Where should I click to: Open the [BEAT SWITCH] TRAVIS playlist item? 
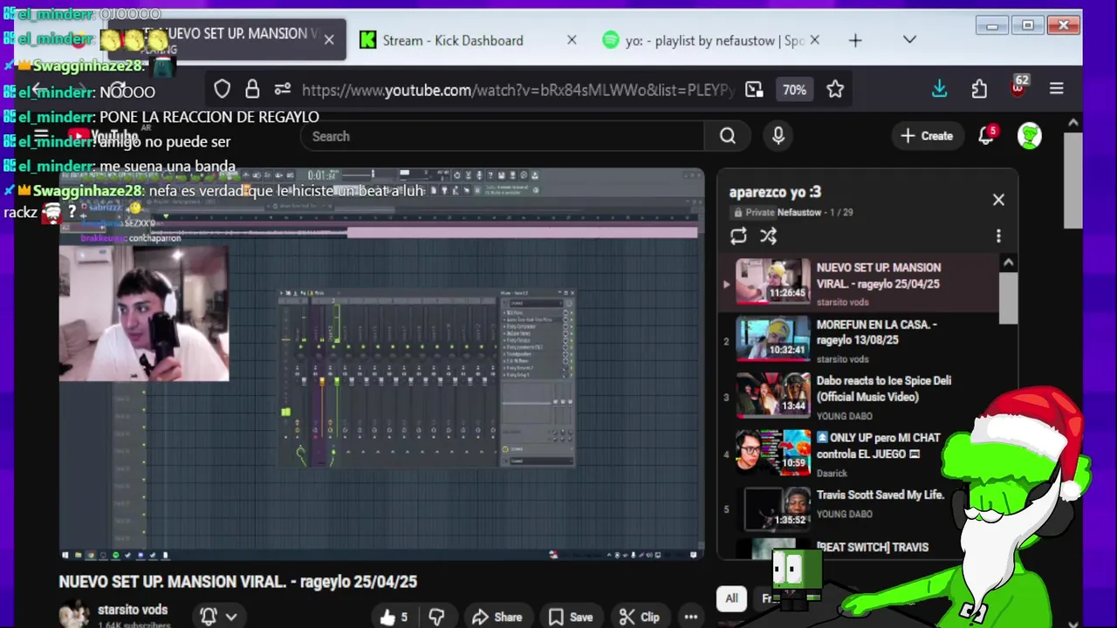pyautogui.click(x=859, y=549)
